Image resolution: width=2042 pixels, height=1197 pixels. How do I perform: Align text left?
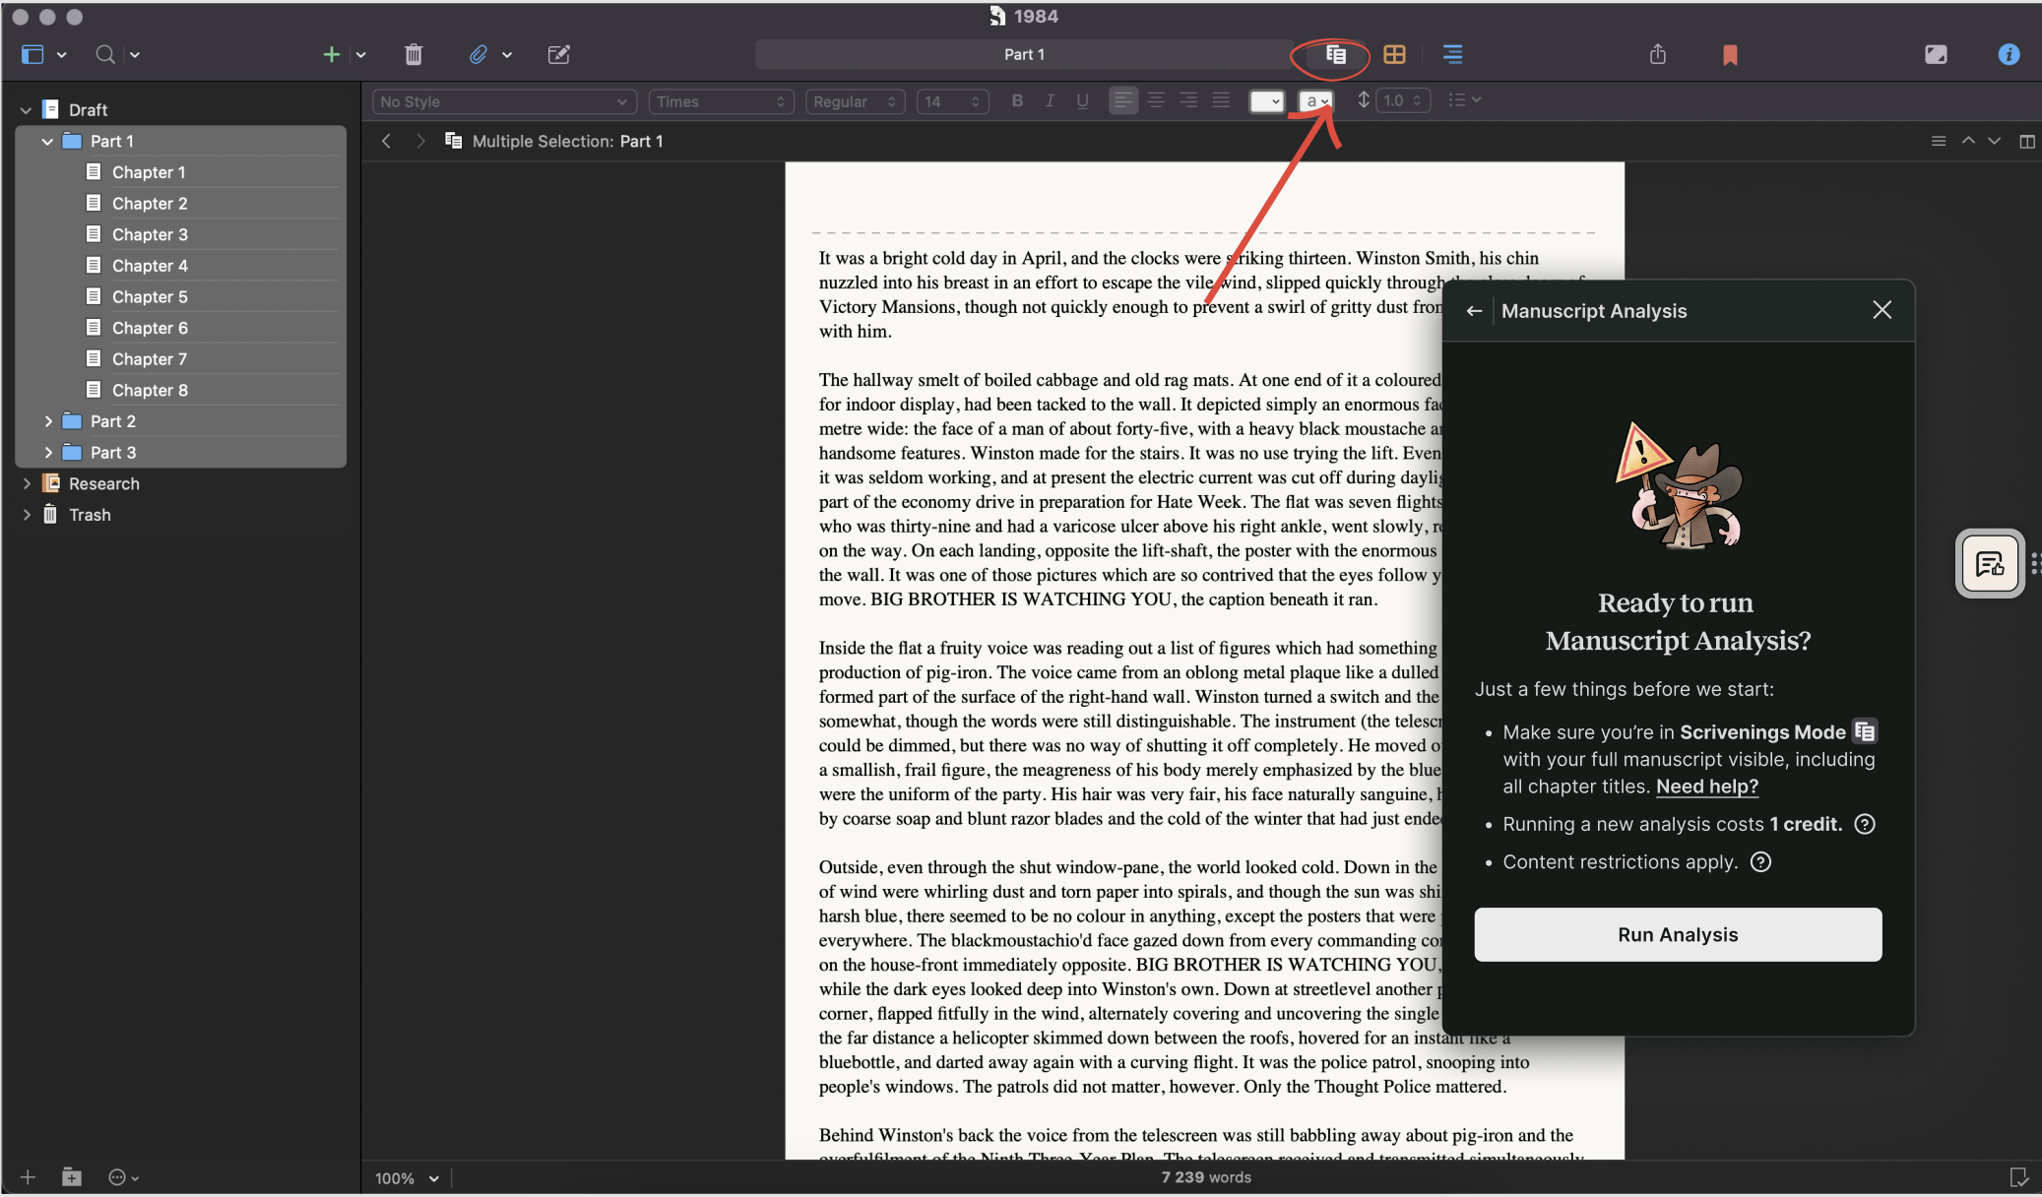coord(1122,100)
